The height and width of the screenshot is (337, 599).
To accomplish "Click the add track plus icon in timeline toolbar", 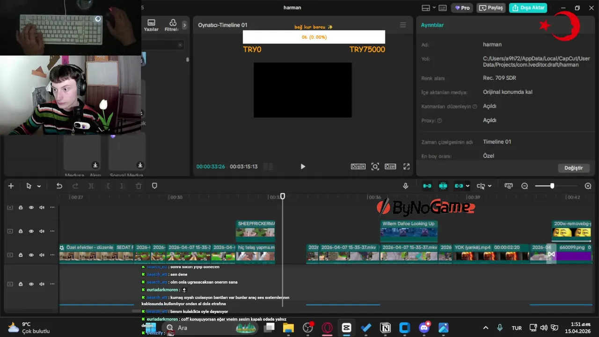I will (x=11, y=186).
